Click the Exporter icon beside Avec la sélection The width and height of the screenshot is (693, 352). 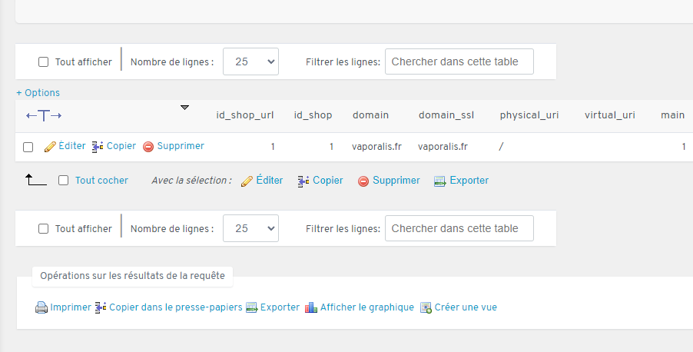tap(439, 181)
